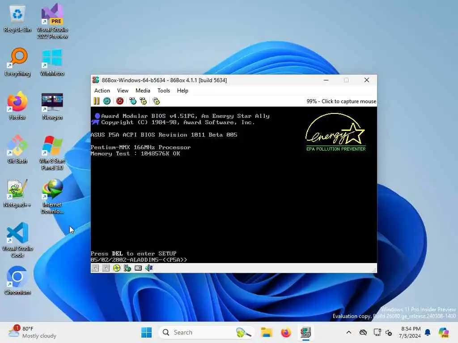Select Win 8 Start Panel 3.0 shortcut
Screen dimensions: 458x343
(x=52, y=153)
